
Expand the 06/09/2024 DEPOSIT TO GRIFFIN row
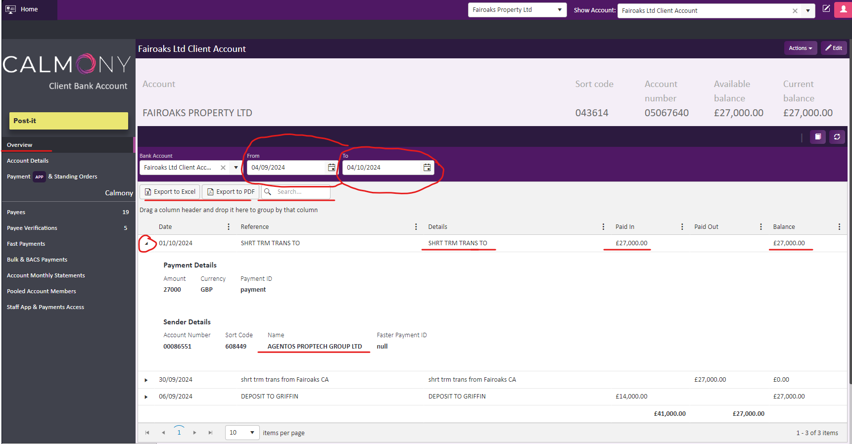click(146, 397)
